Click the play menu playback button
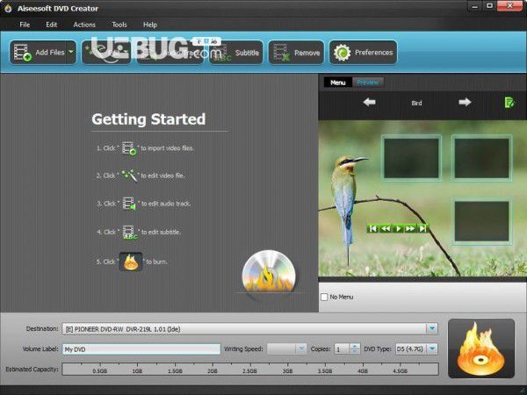 click(x=398, y=229)
